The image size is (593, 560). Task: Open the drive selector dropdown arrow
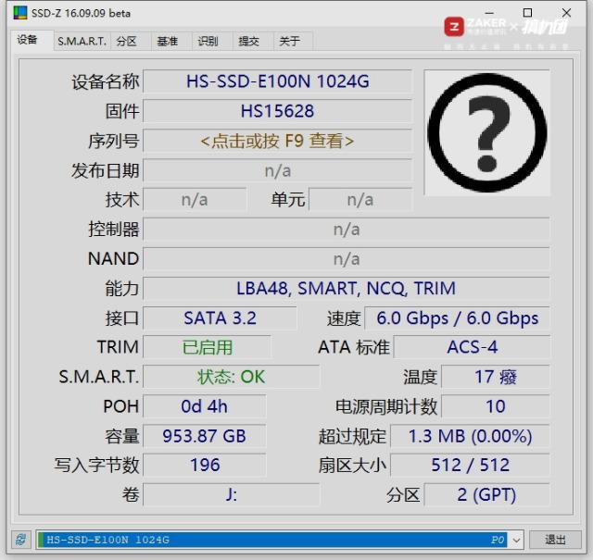coord(516,540)
